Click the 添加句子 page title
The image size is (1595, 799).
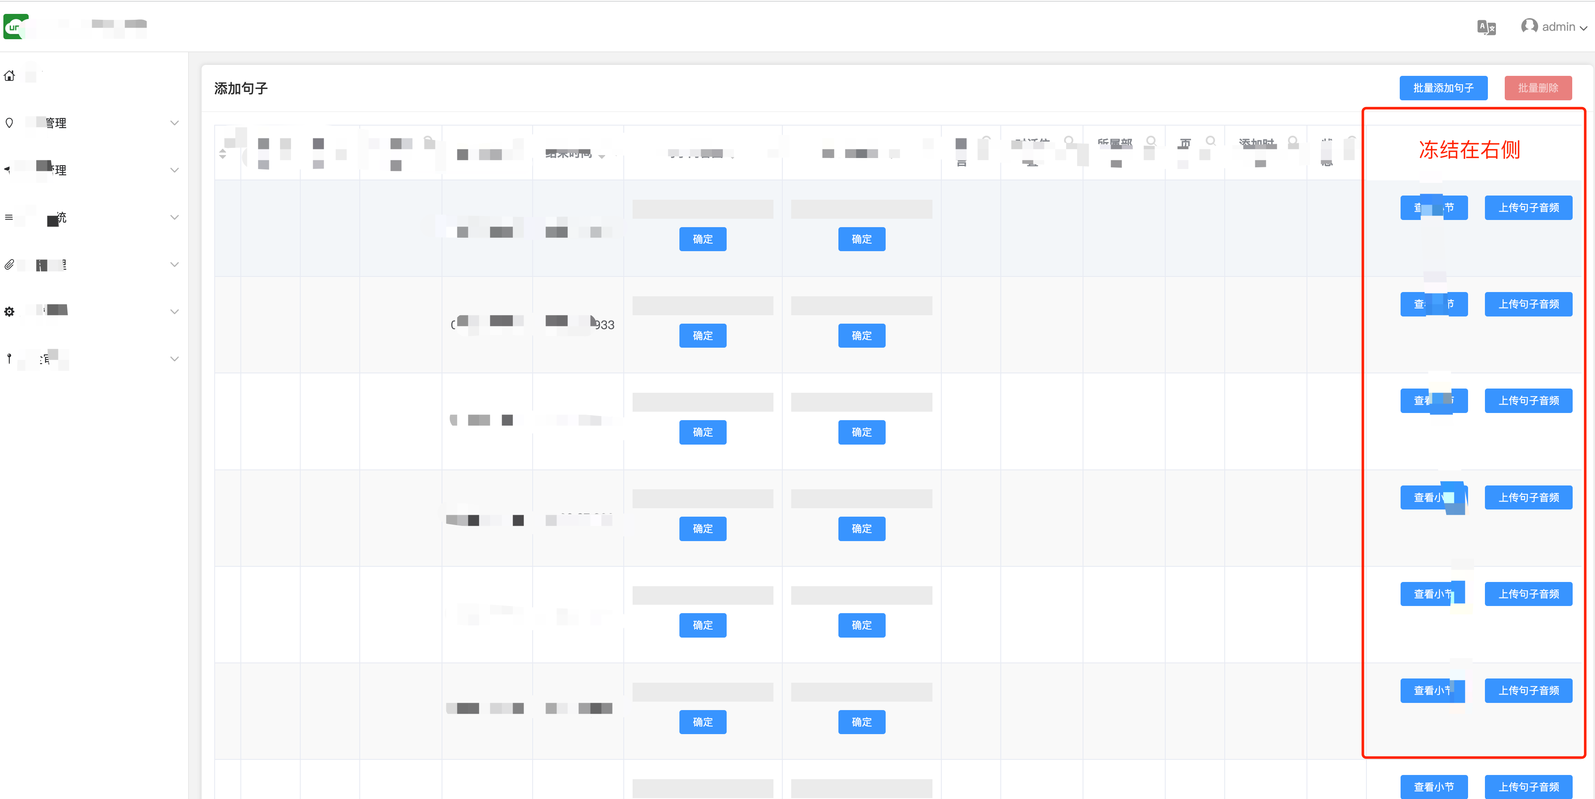point(241,88)
